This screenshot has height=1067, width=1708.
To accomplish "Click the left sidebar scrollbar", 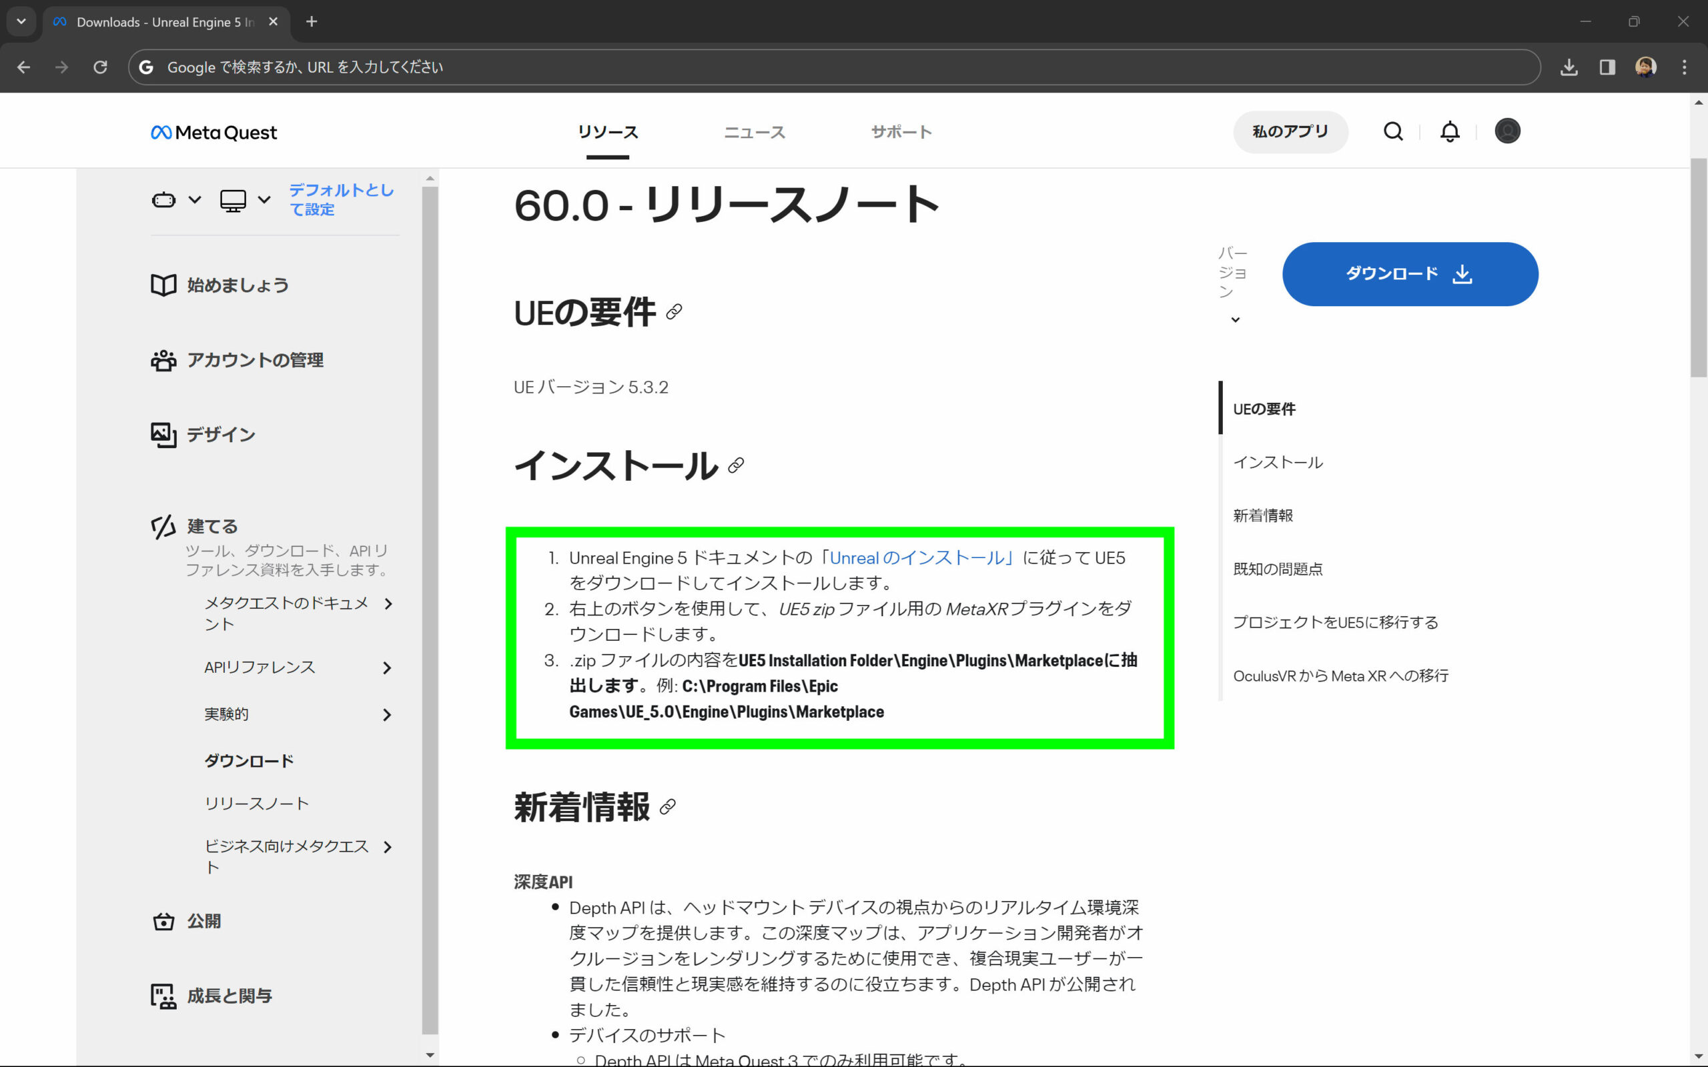I will coord(429,607).
